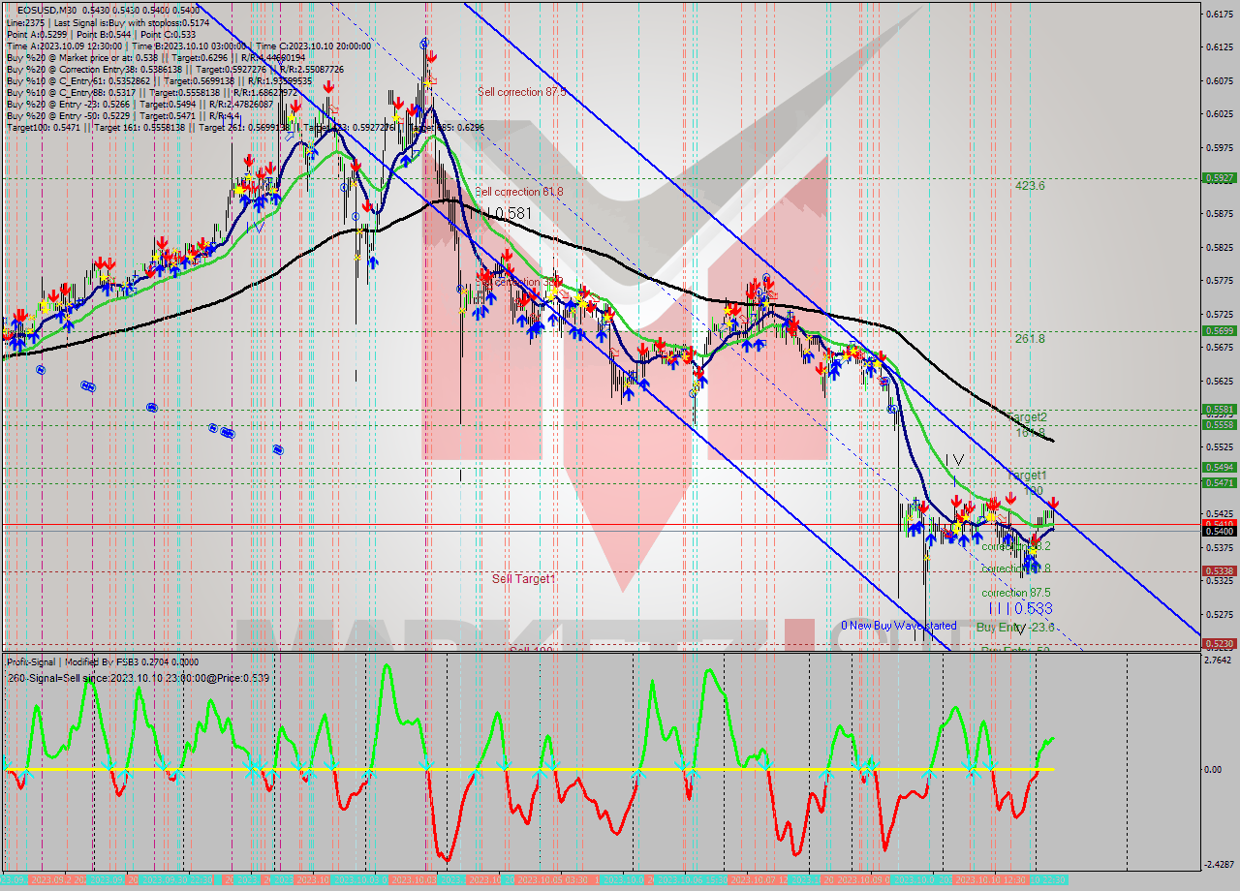1240x891 pixels.
Task: Select the highlighted 0.5400 price tag on the axis
Action: point(1216,531)
